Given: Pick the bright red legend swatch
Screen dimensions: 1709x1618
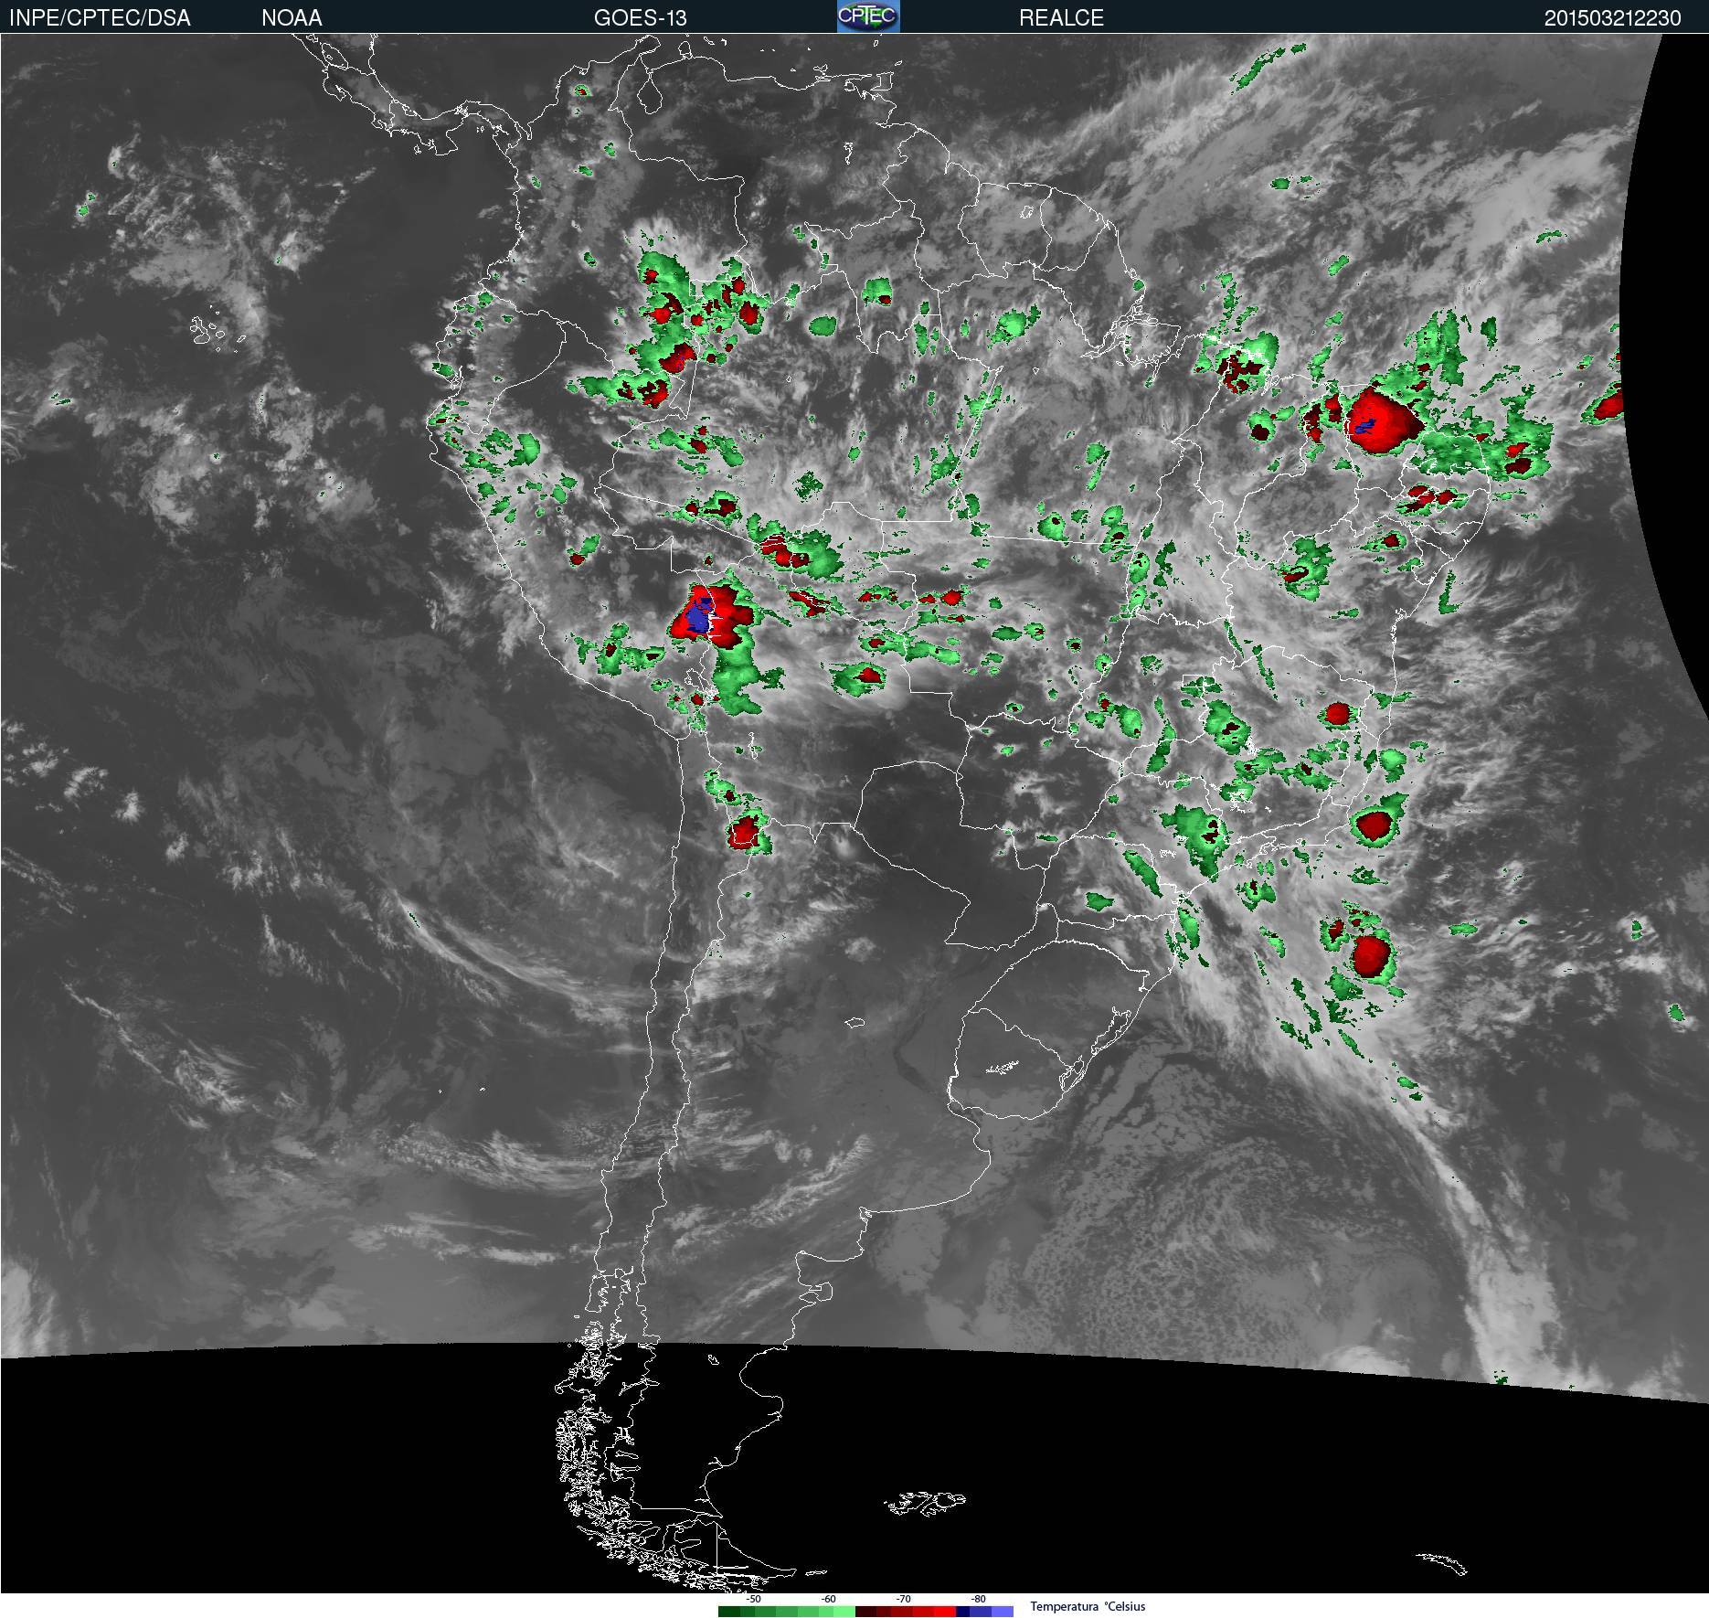Looking at the screenshot, I should click(x=945, y=1612).
